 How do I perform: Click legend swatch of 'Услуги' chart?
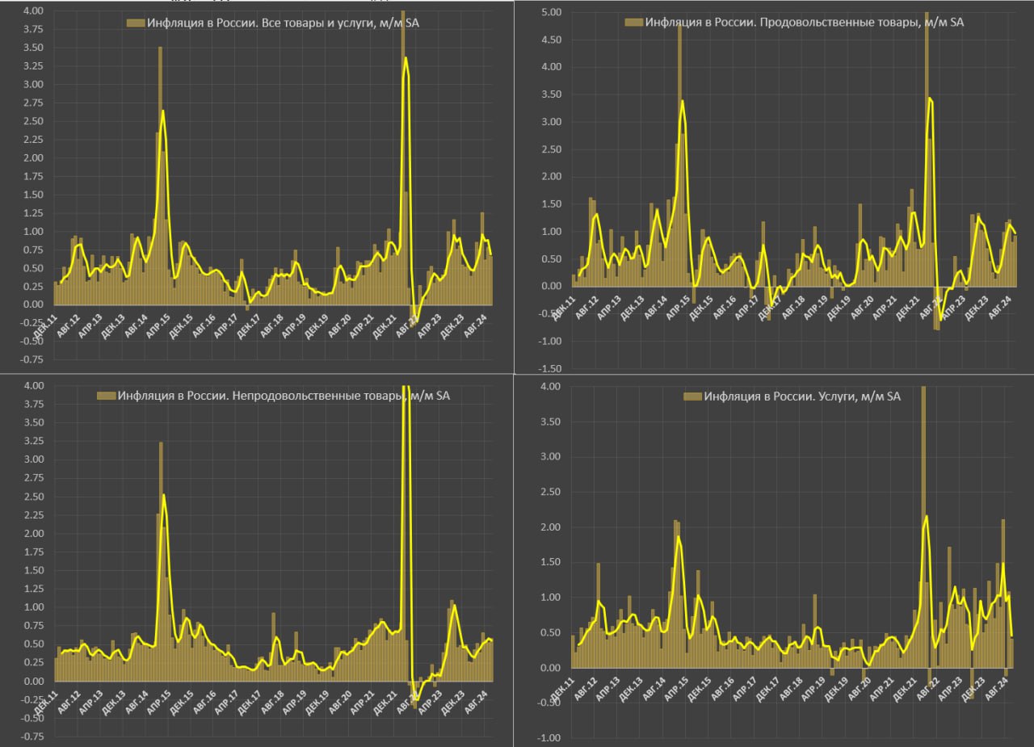tap(692, 397)
